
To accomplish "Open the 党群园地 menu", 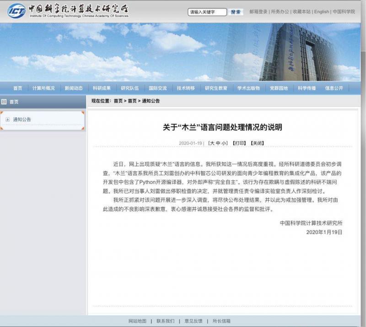I will coord(279,88).
